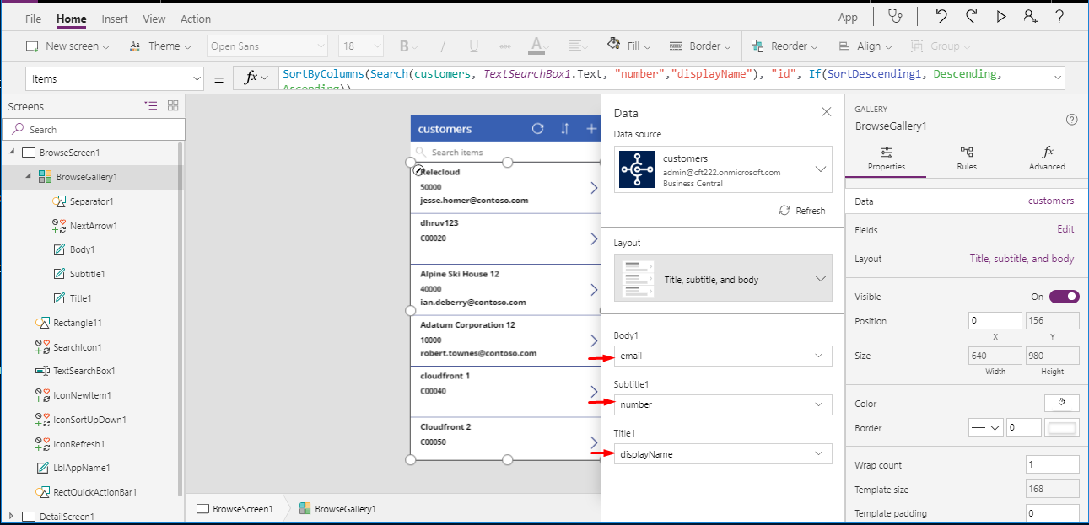Click arrow next to Alpine Ski House 12
The image size is (1089, 525).
coord(594,290)
